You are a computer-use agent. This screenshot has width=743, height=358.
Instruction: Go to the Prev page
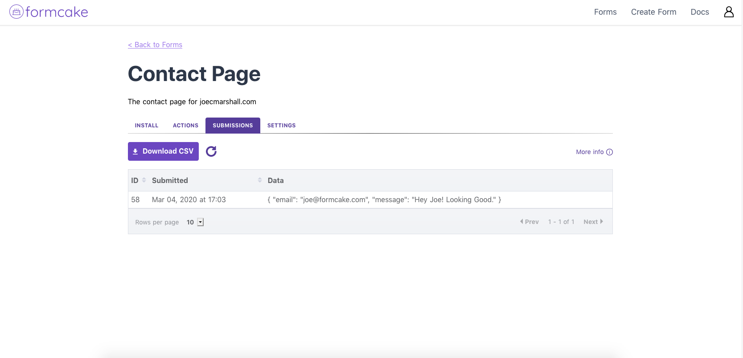pos(530,222)
